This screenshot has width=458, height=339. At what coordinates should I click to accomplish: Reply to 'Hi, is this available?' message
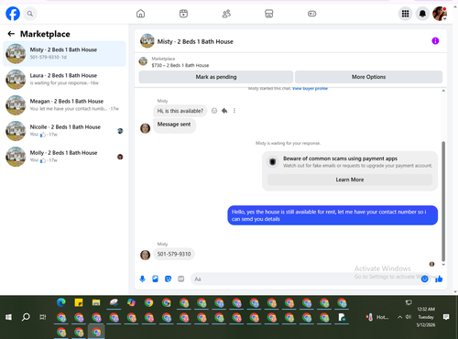pos(224,111)
